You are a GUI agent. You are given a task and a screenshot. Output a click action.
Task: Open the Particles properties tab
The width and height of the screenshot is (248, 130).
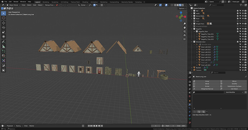(x=190, y=108)
